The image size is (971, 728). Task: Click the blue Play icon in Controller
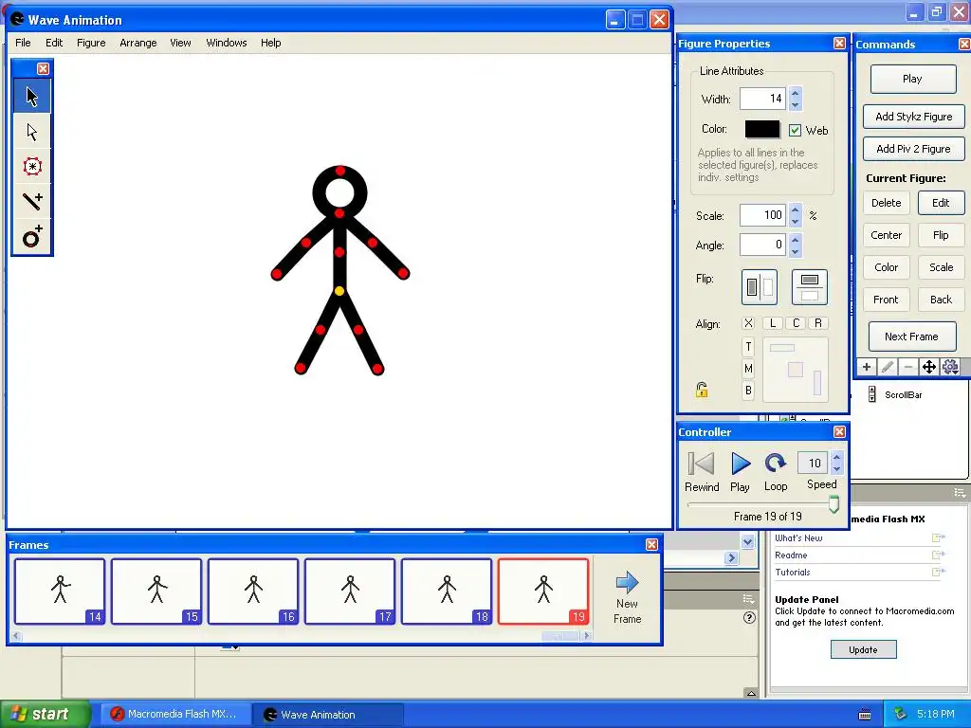741,464
